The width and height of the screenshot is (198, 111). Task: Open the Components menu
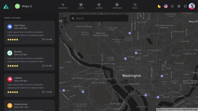[117, 6]
